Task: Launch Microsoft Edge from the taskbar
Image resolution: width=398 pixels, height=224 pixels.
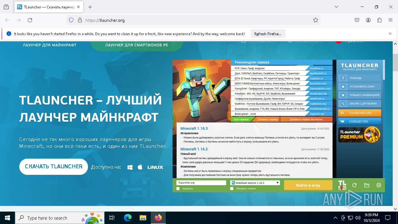Action: (128, 218)
